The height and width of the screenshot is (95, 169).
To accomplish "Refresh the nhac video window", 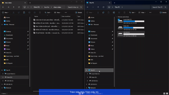I will 19,7.
